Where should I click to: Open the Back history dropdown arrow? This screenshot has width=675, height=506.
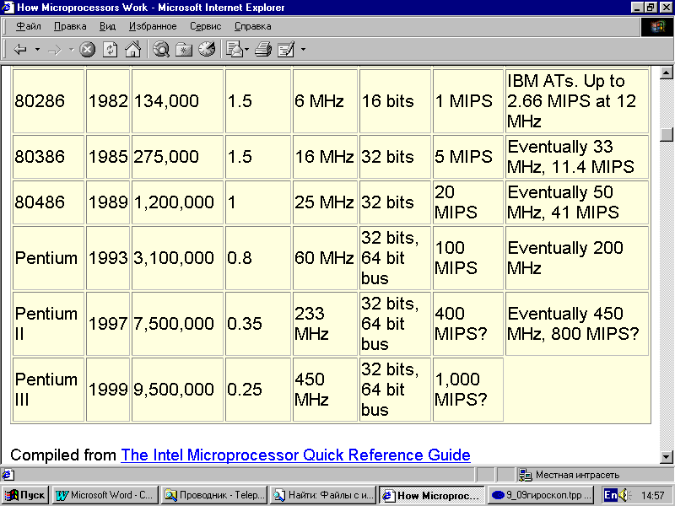tap(37, 50)
